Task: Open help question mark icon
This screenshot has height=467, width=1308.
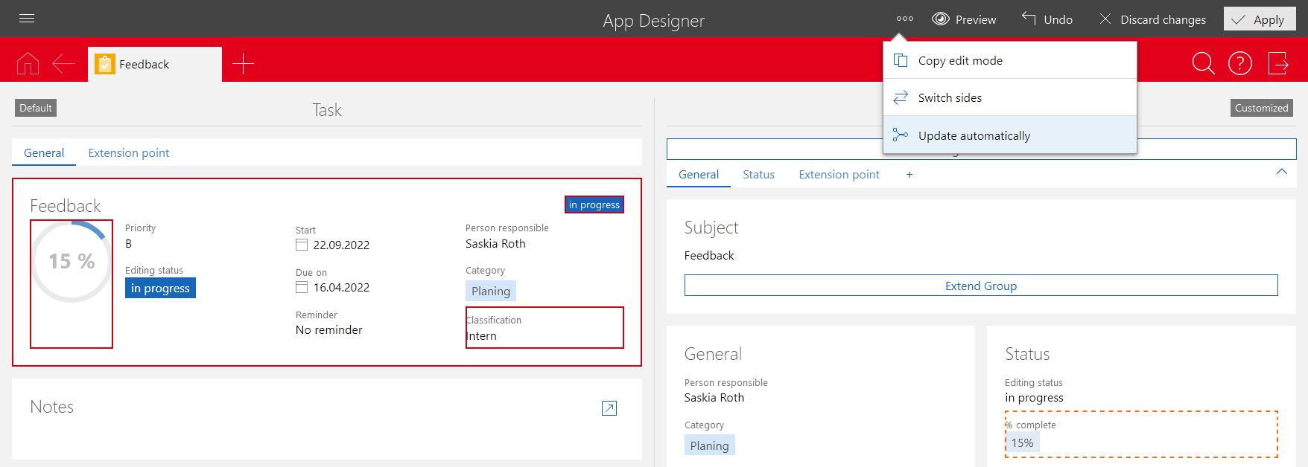Action: (x=1240, y=64)
